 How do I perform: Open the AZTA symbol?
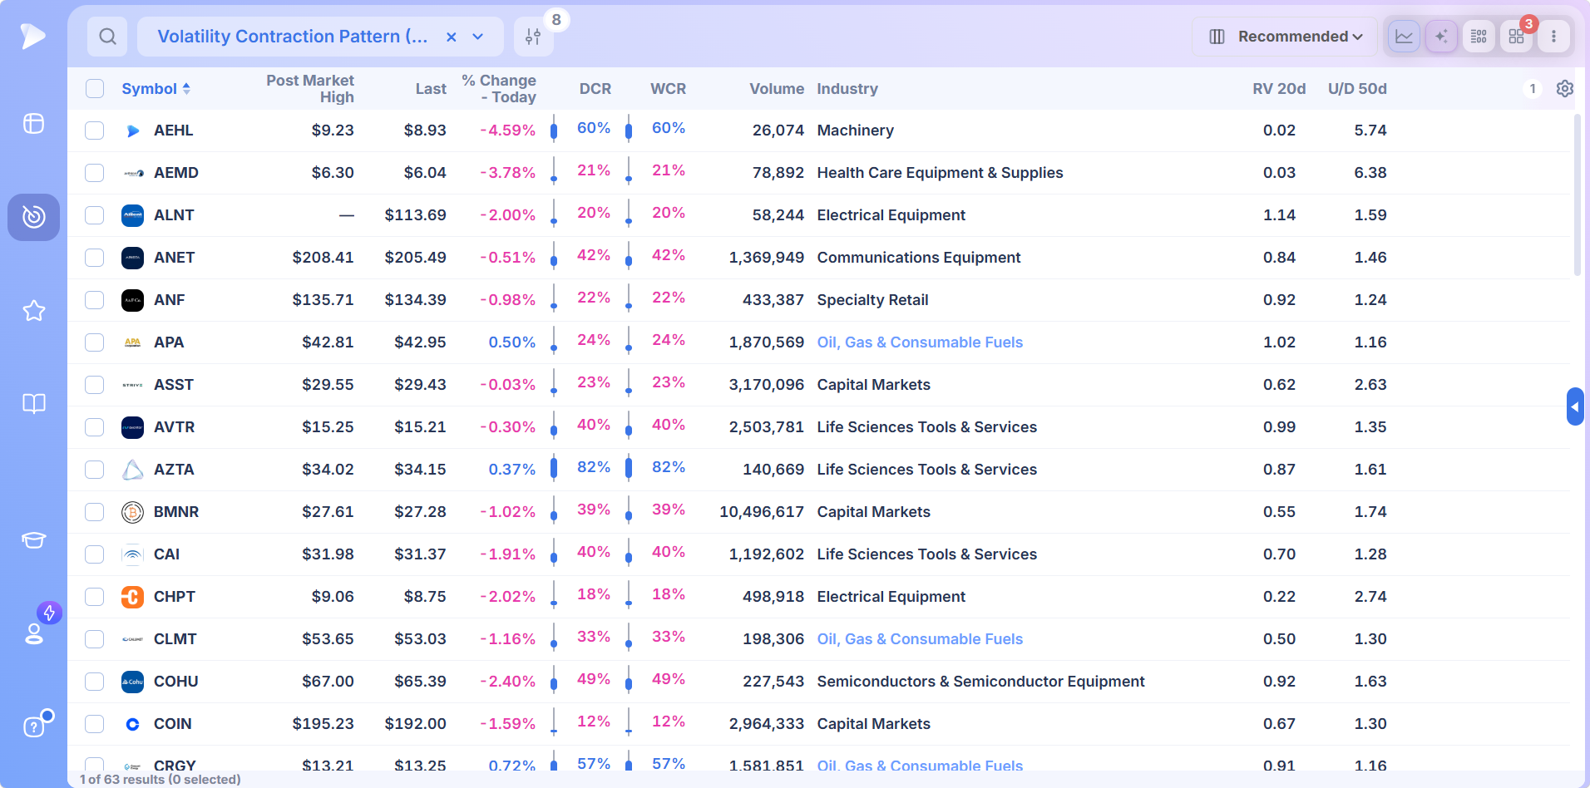[x=174, y=470]
